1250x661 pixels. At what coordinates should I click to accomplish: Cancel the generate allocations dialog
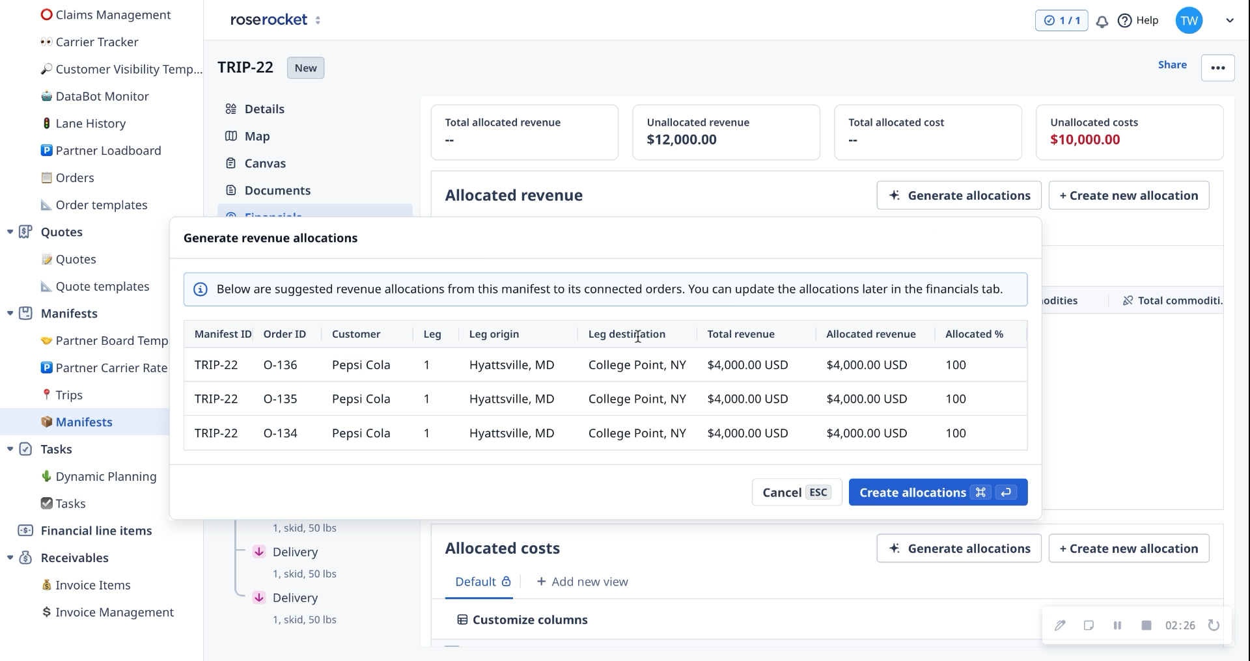click(797, 492)
